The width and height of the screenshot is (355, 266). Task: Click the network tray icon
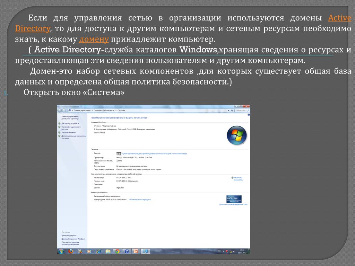tap(231, 251)
